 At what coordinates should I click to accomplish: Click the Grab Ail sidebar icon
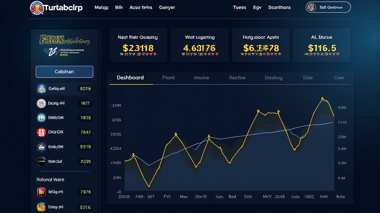pos(42,146)
